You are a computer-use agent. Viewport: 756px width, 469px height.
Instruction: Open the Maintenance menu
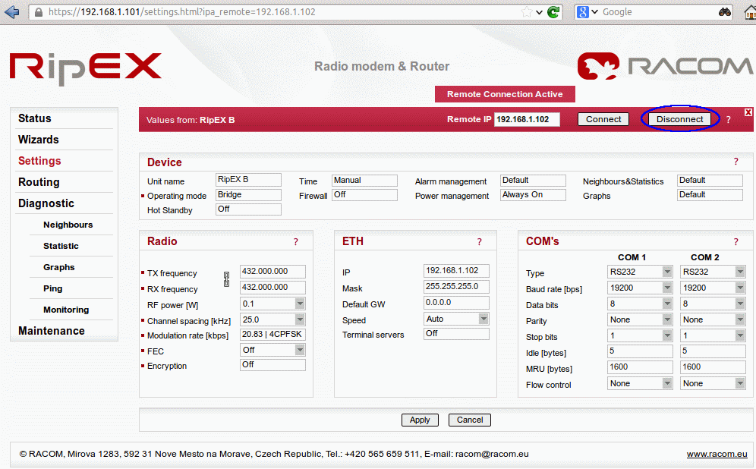click(x=52, y=331)
